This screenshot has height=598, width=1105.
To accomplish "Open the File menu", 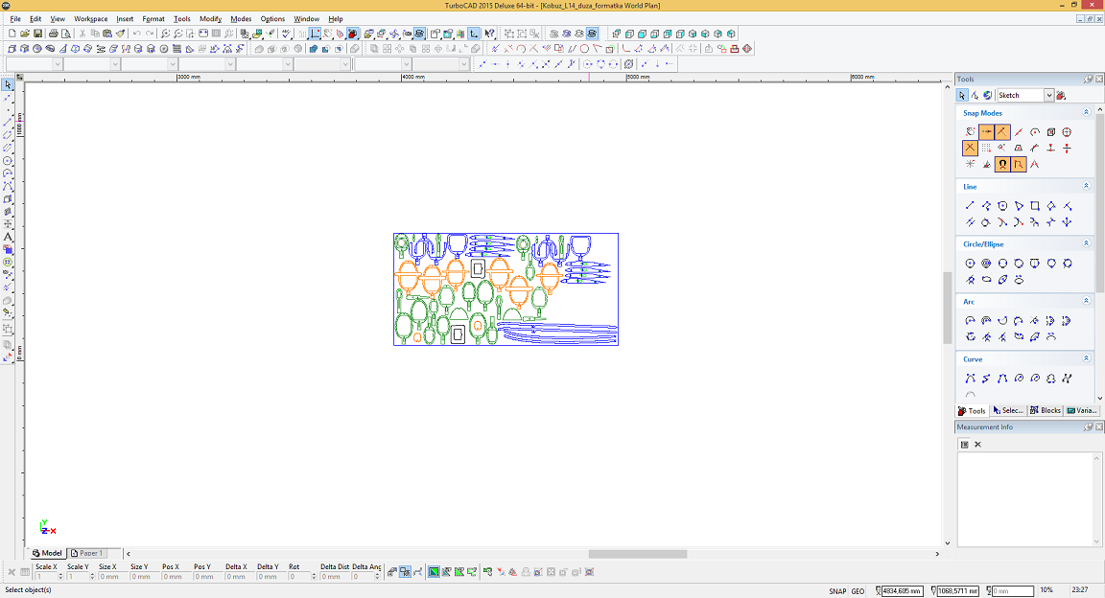I will click(x=15, y=19).
